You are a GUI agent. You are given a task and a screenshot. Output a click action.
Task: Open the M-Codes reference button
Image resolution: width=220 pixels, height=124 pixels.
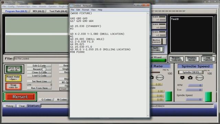coord(62,100)
